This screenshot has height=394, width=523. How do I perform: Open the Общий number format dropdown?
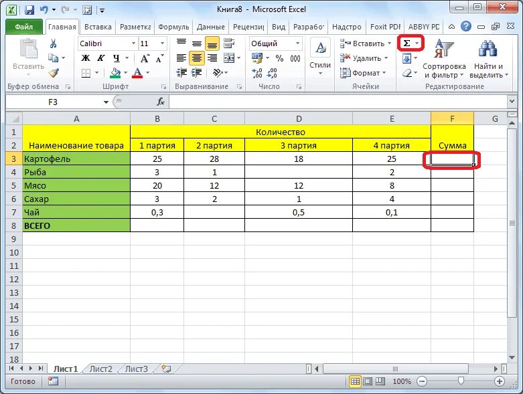coord(297,43)
